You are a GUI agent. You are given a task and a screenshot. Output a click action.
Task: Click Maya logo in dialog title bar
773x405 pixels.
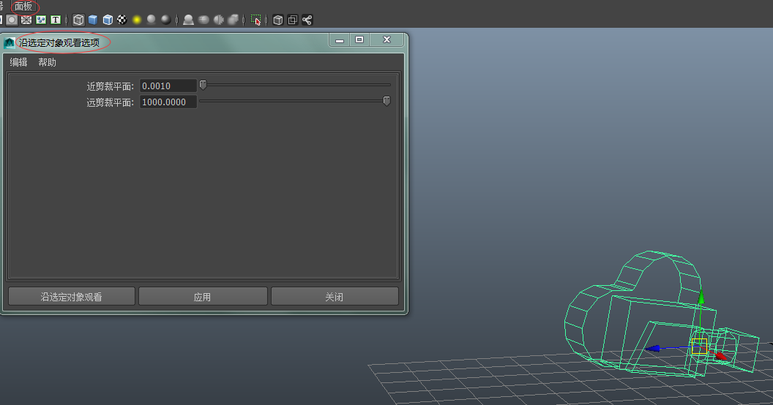click(9, 43)
